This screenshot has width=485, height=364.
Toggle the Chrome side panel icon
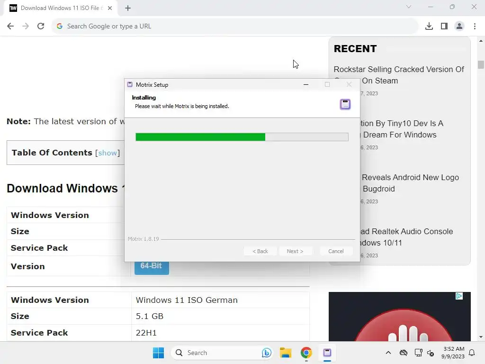click(444, 26)
